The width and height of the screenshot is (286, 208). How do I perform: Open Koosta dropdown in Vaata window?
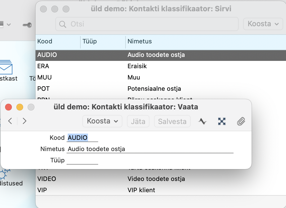pyautogui.click(x=102, y=121)
